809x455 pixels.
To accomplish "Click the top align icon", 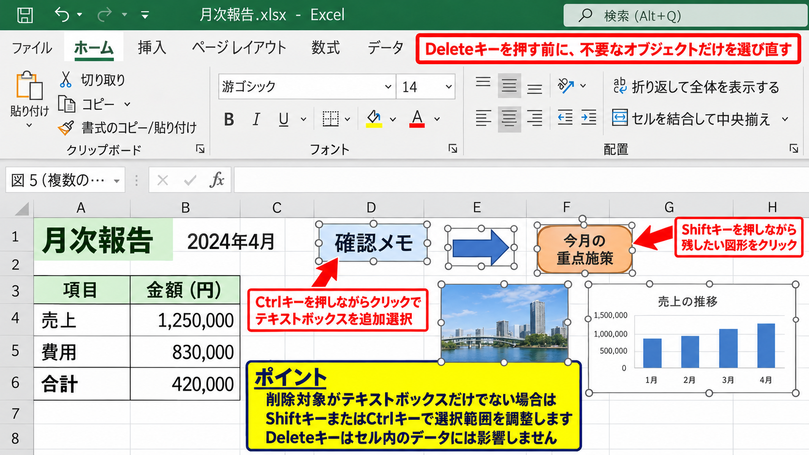I will pos(483,82).
